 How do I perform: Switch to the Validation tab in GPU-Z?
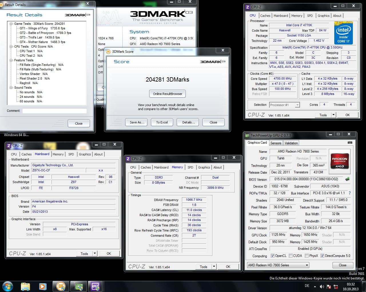291,143
